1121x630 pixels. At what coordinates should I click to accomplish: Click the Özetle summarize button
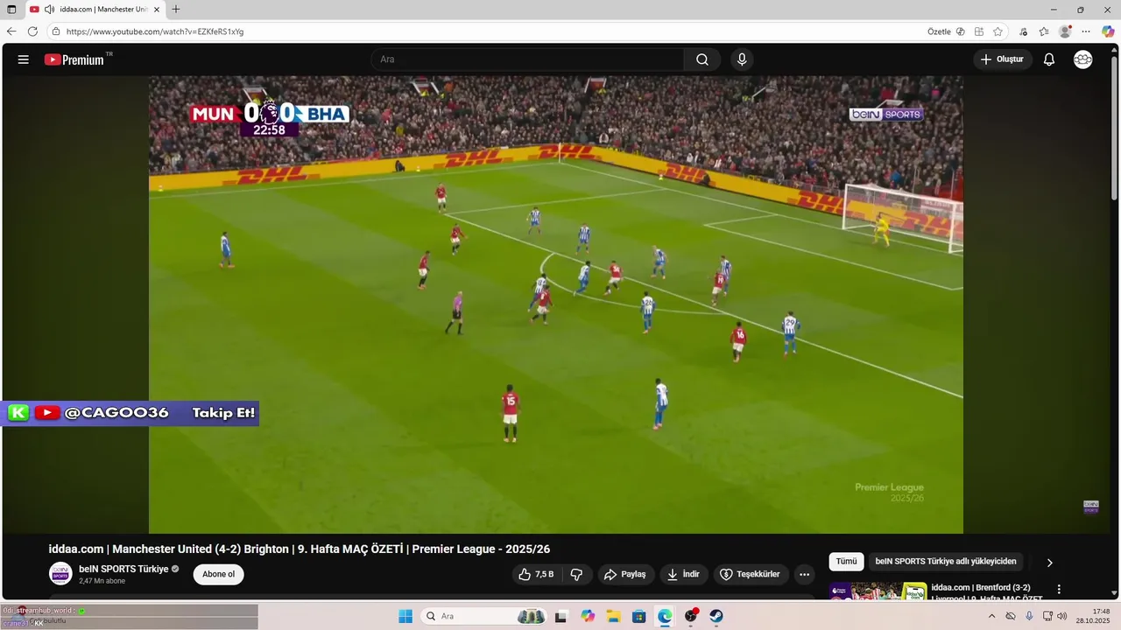click(946, 31)
